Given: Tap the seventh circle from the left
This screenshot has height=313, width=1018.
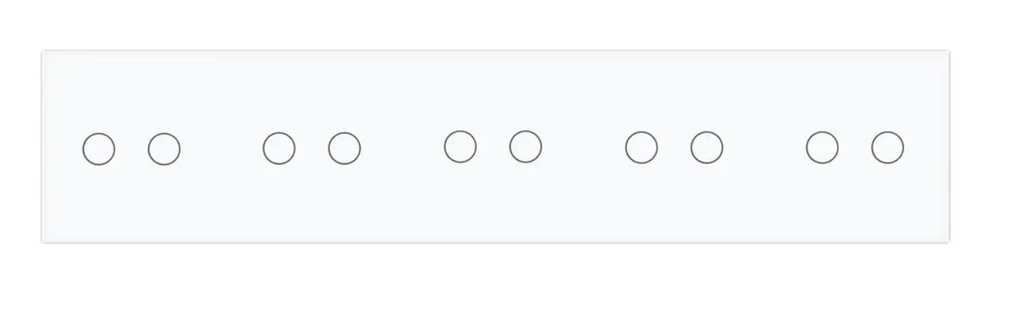Looking at the screenshot, I should (x=642, y=147).
